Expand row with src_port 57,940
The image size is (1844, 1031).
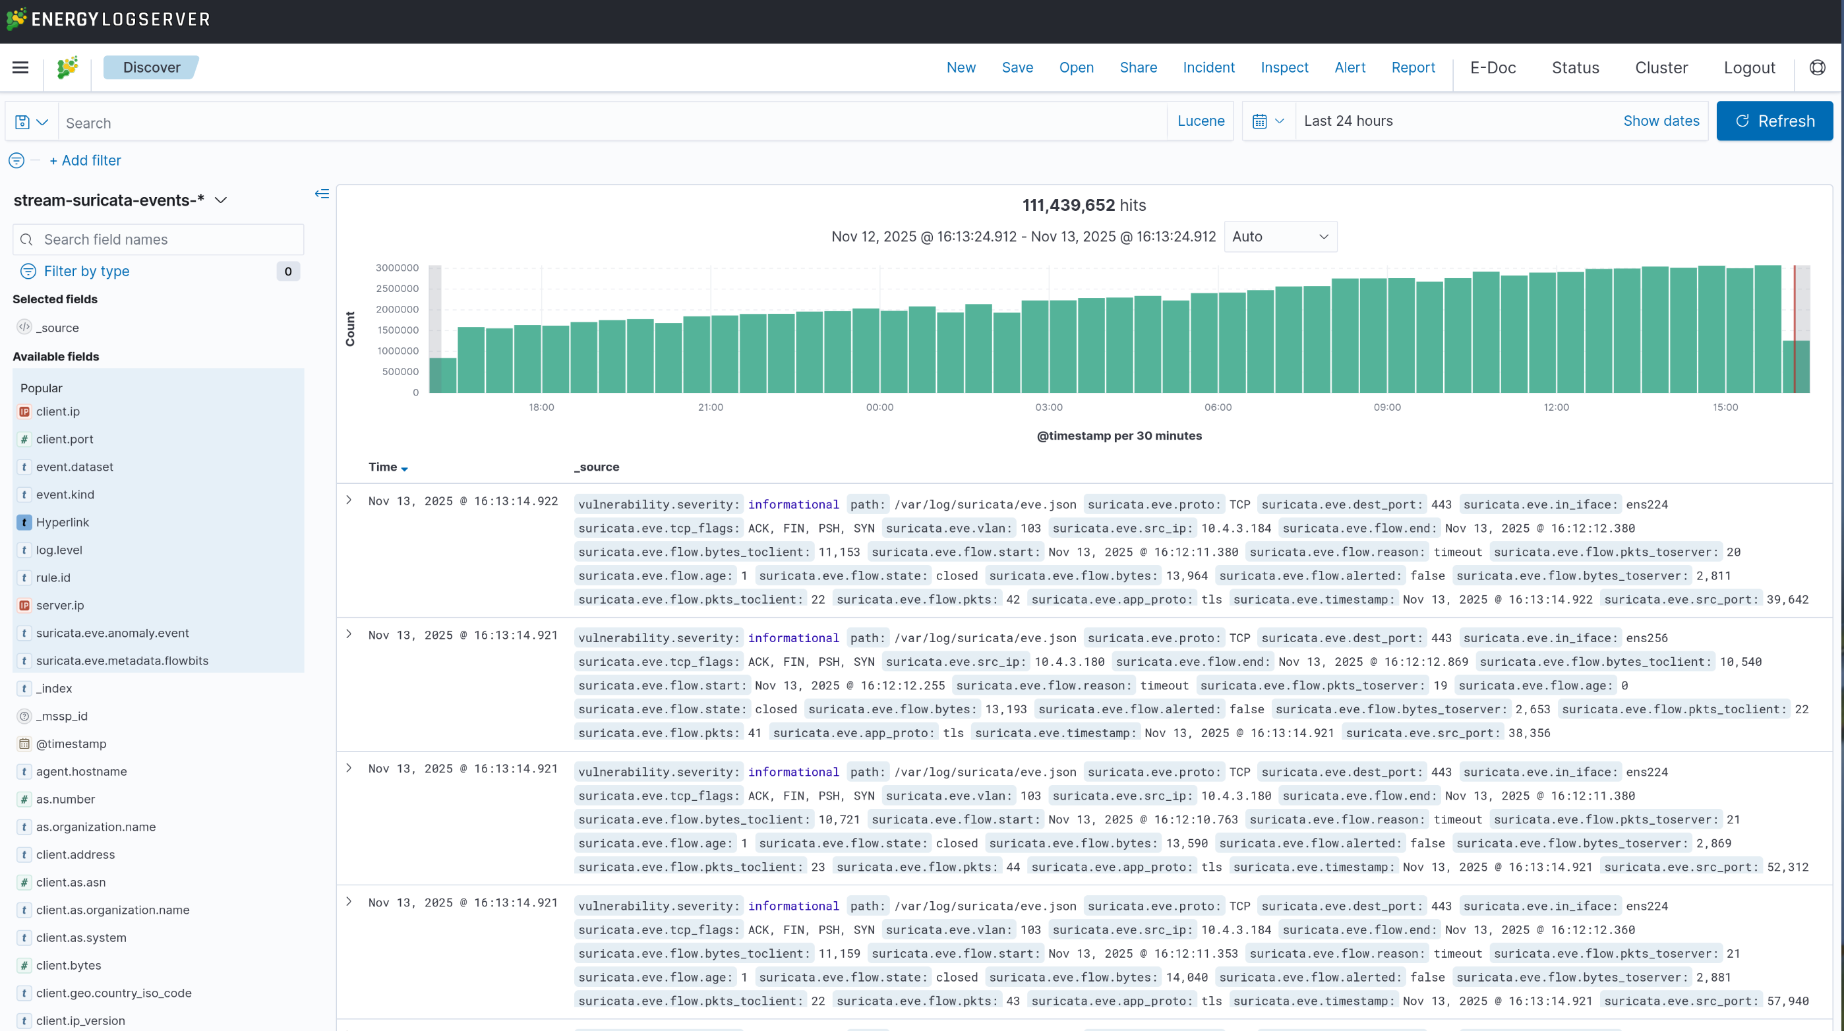pyautogui.click(x=349, y=902)
